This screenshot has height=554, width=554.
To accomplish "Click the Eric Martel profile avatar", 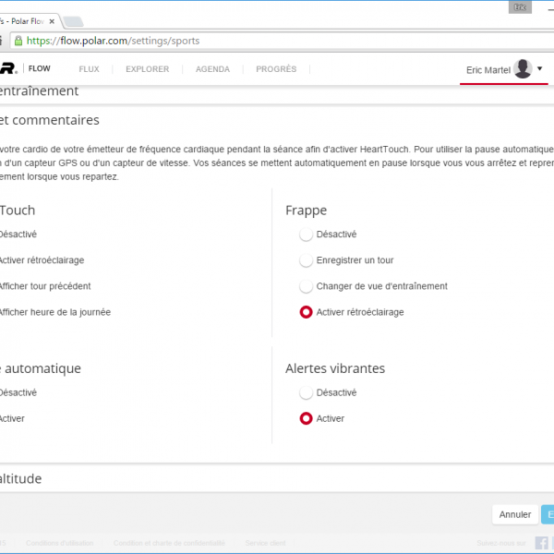I will tap(523, 69).
